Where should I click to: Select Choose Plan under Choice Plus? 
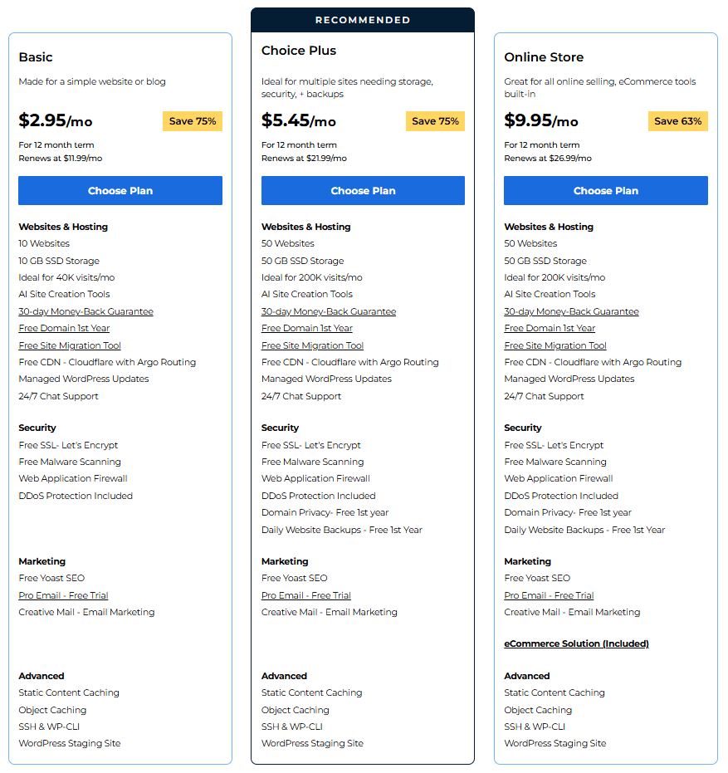point(363,190)
